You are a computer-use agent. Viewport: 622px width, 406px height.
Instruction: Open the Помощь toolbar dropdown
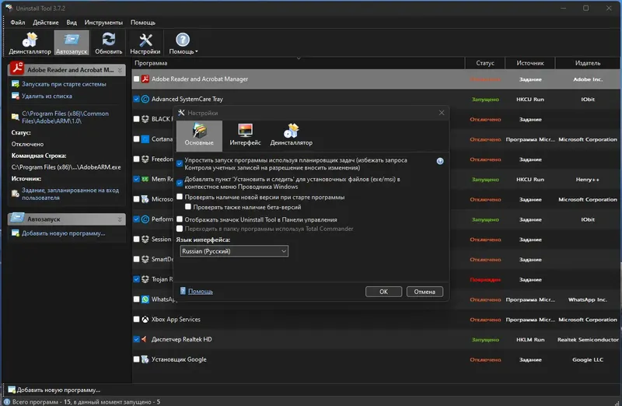[x=183, y=44]
